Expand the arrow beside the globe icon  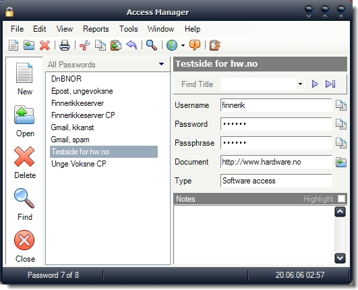coord(183,45)
